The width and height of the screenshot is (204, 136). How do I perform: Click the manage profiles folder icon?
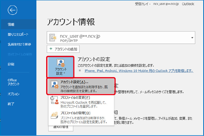coord(55,115)
